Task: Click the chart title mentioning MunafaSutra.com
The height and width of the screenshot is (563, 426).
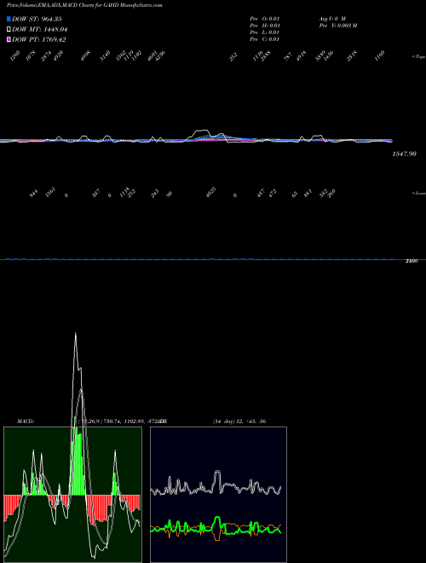Action: pyautogui.click(x=84, y=5)
